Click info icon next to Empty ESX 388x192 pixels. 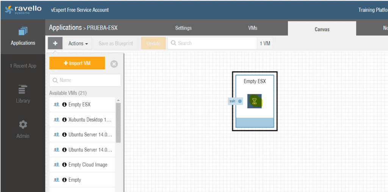(64, 105)
